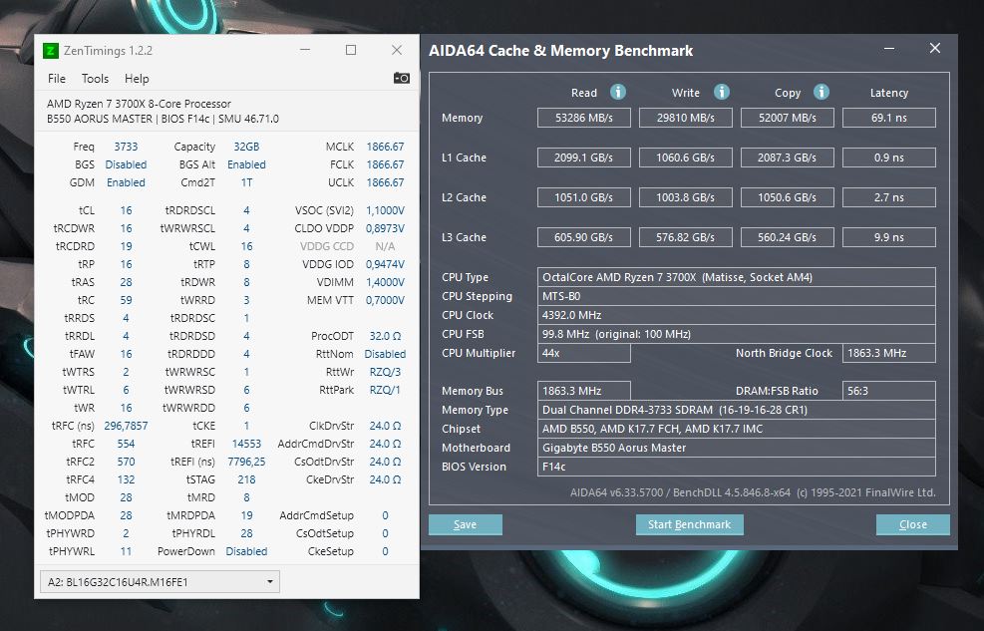Click the ZenTimings green Z app icon

(x=50, y=51)
